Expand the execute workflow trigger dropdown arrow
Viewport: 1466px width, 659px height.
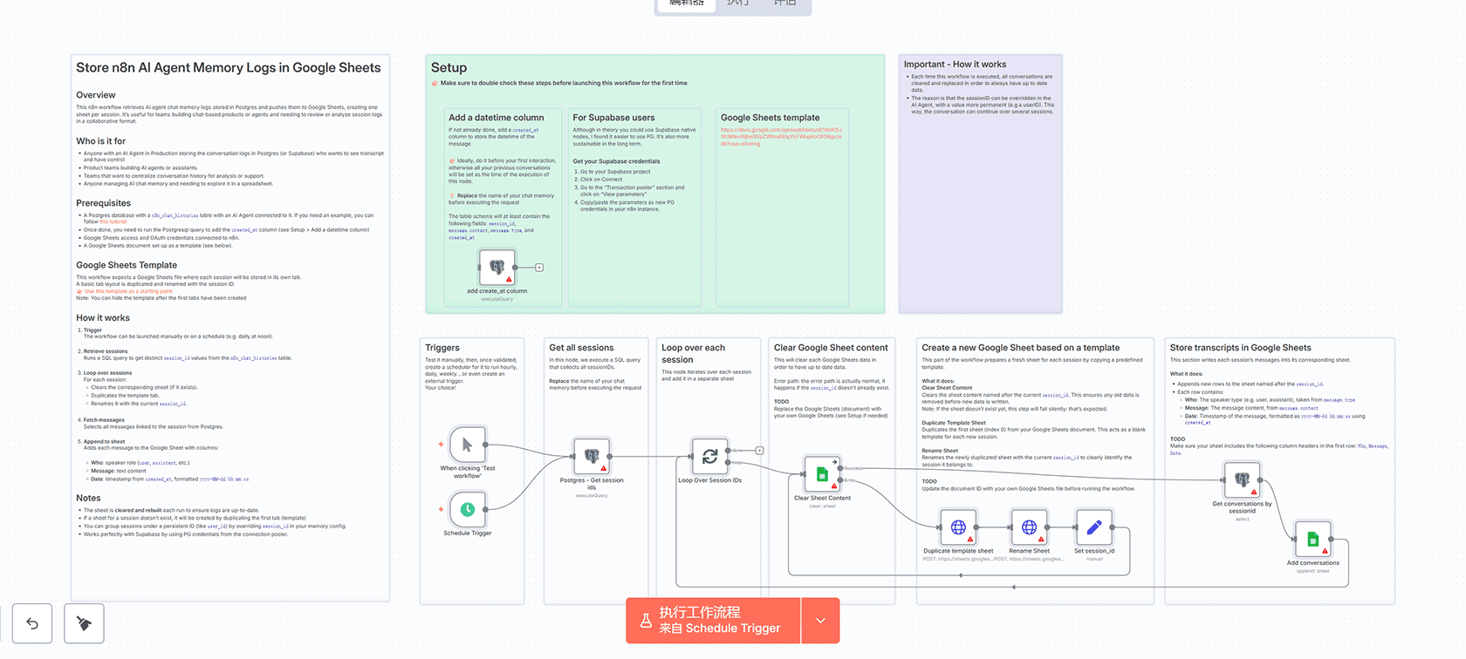[x=820, y=621]
